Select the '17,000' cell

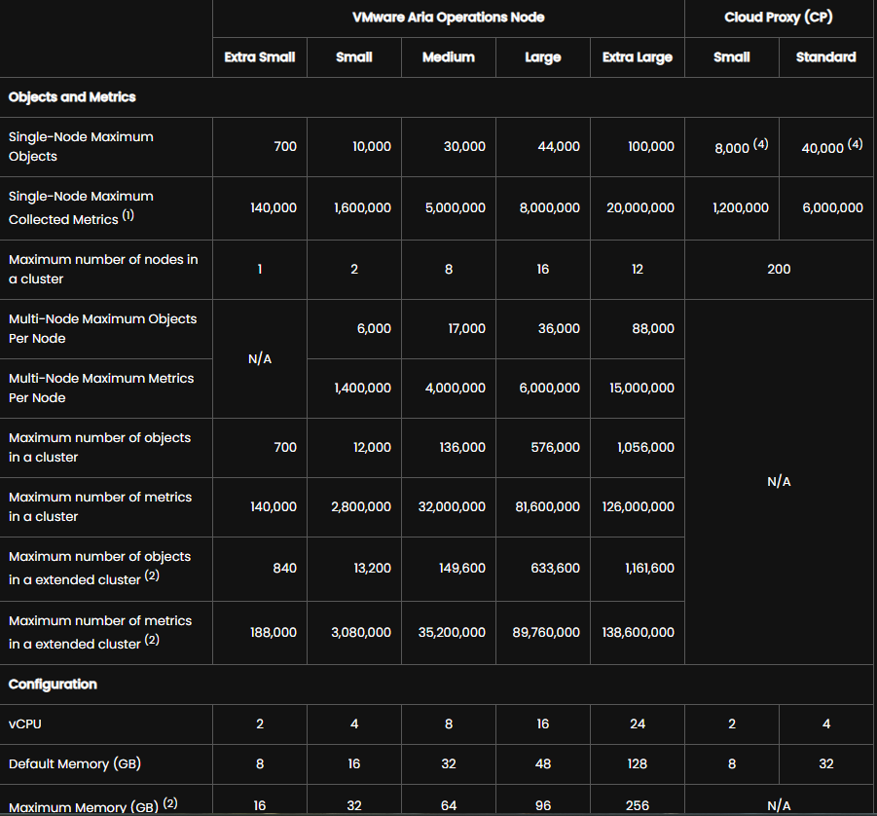point(466,328)
